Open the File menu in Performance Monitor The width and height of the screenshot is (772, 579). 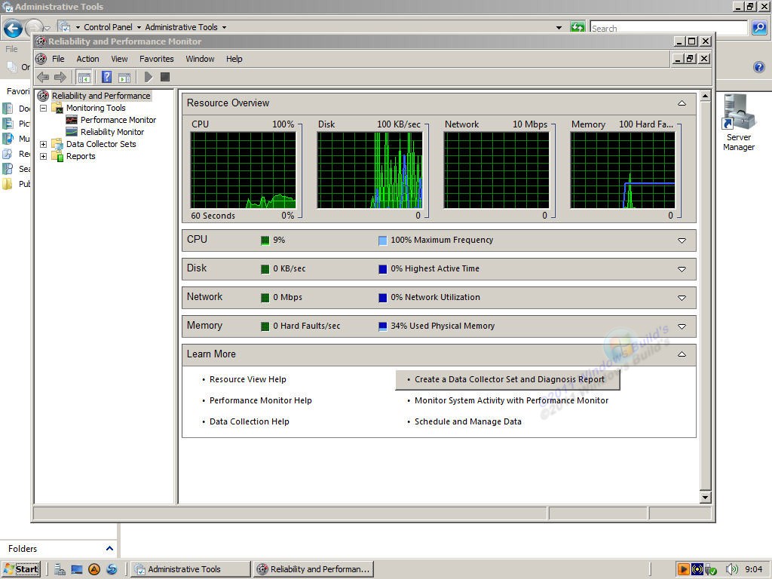click(x=58, y=59)
